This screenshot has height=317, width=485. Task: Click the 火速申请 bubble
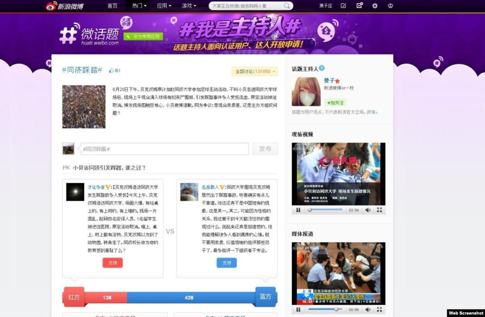(x=126, y=23)
